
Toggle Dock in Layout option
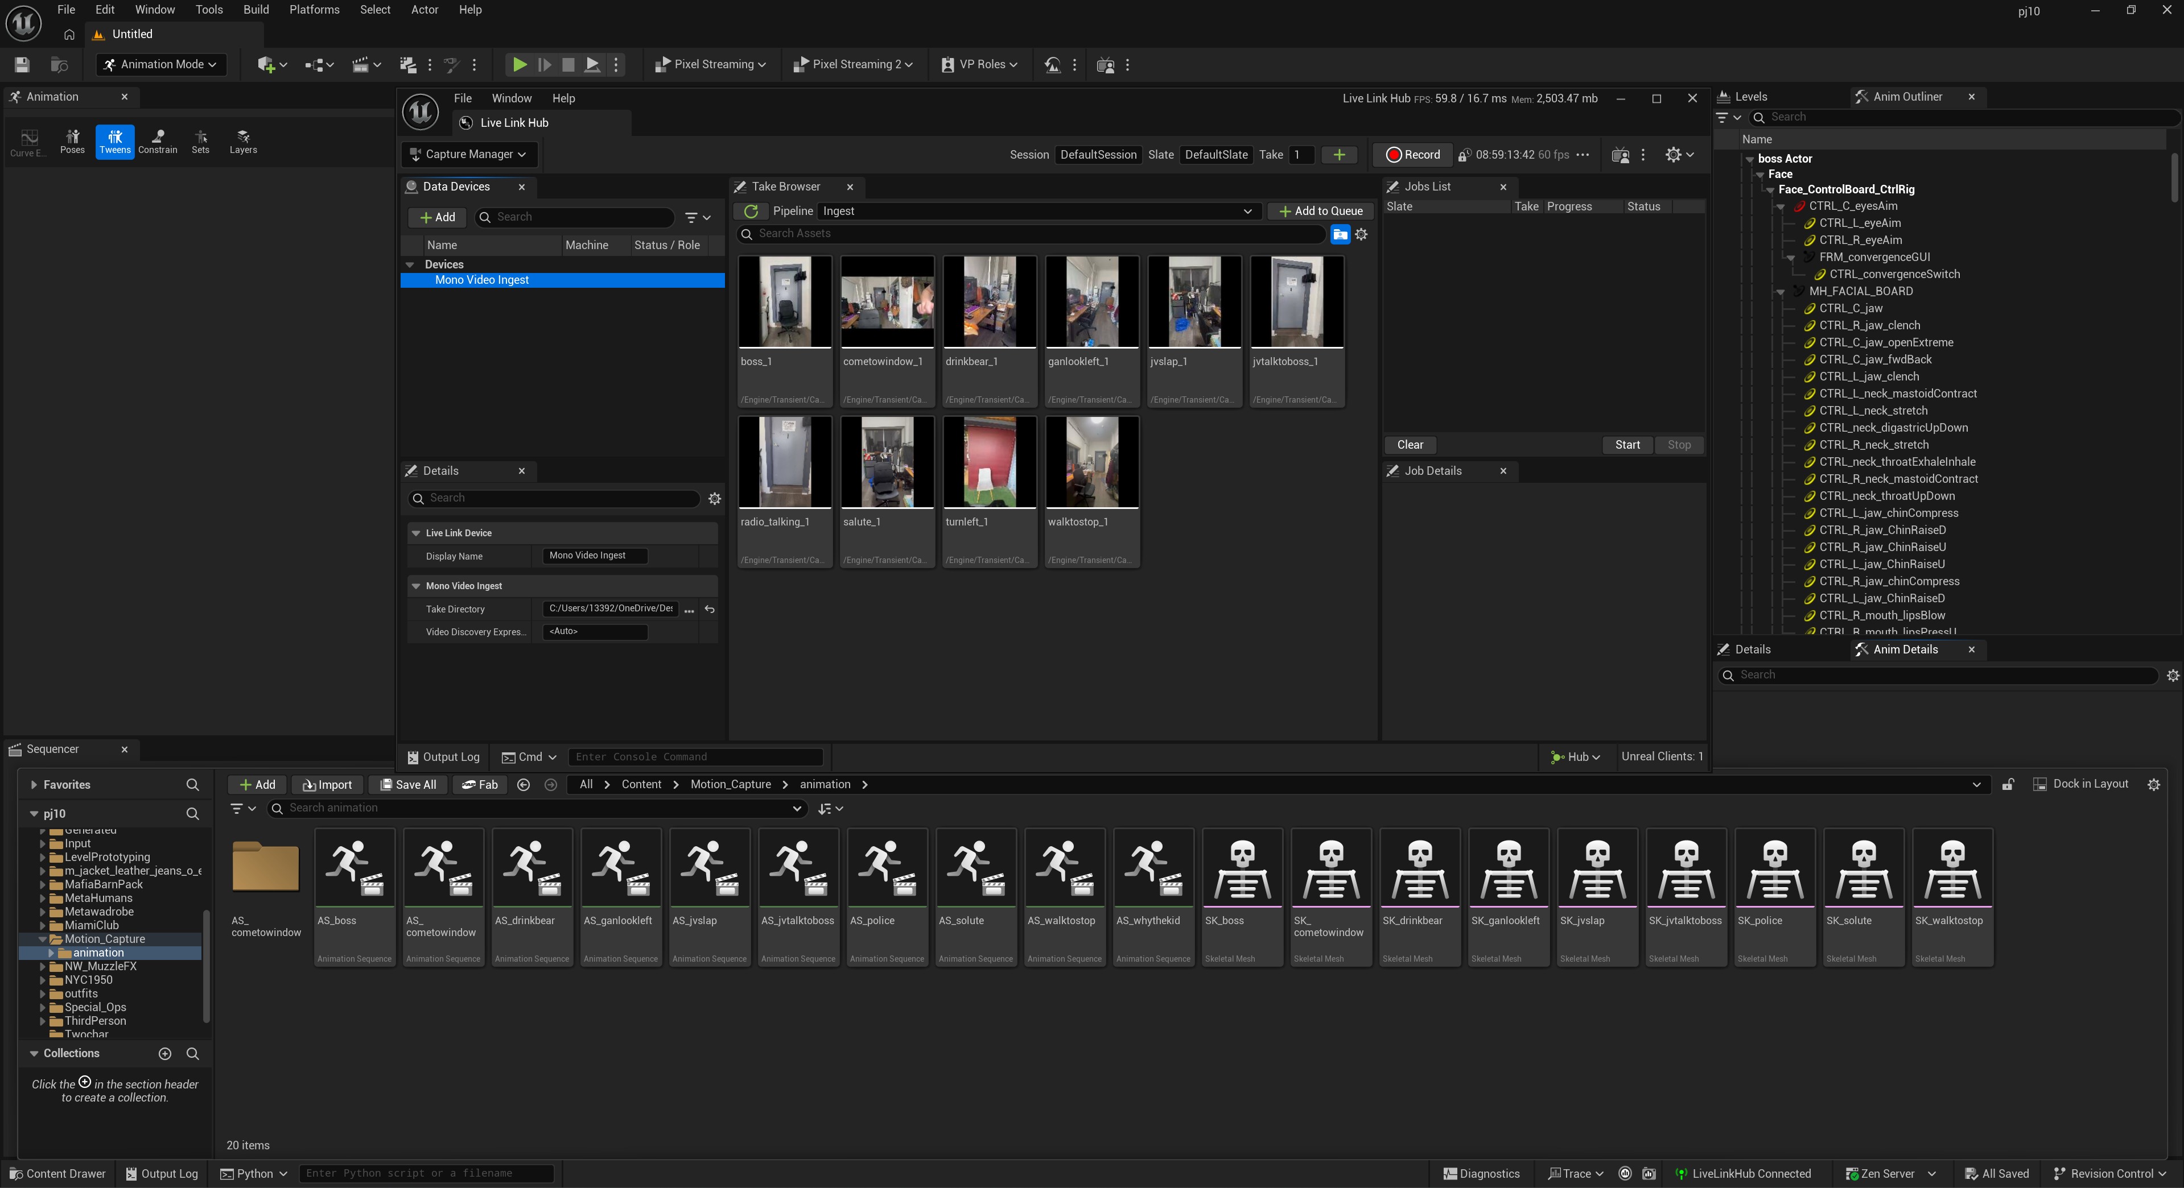(x=2080, y=784)
